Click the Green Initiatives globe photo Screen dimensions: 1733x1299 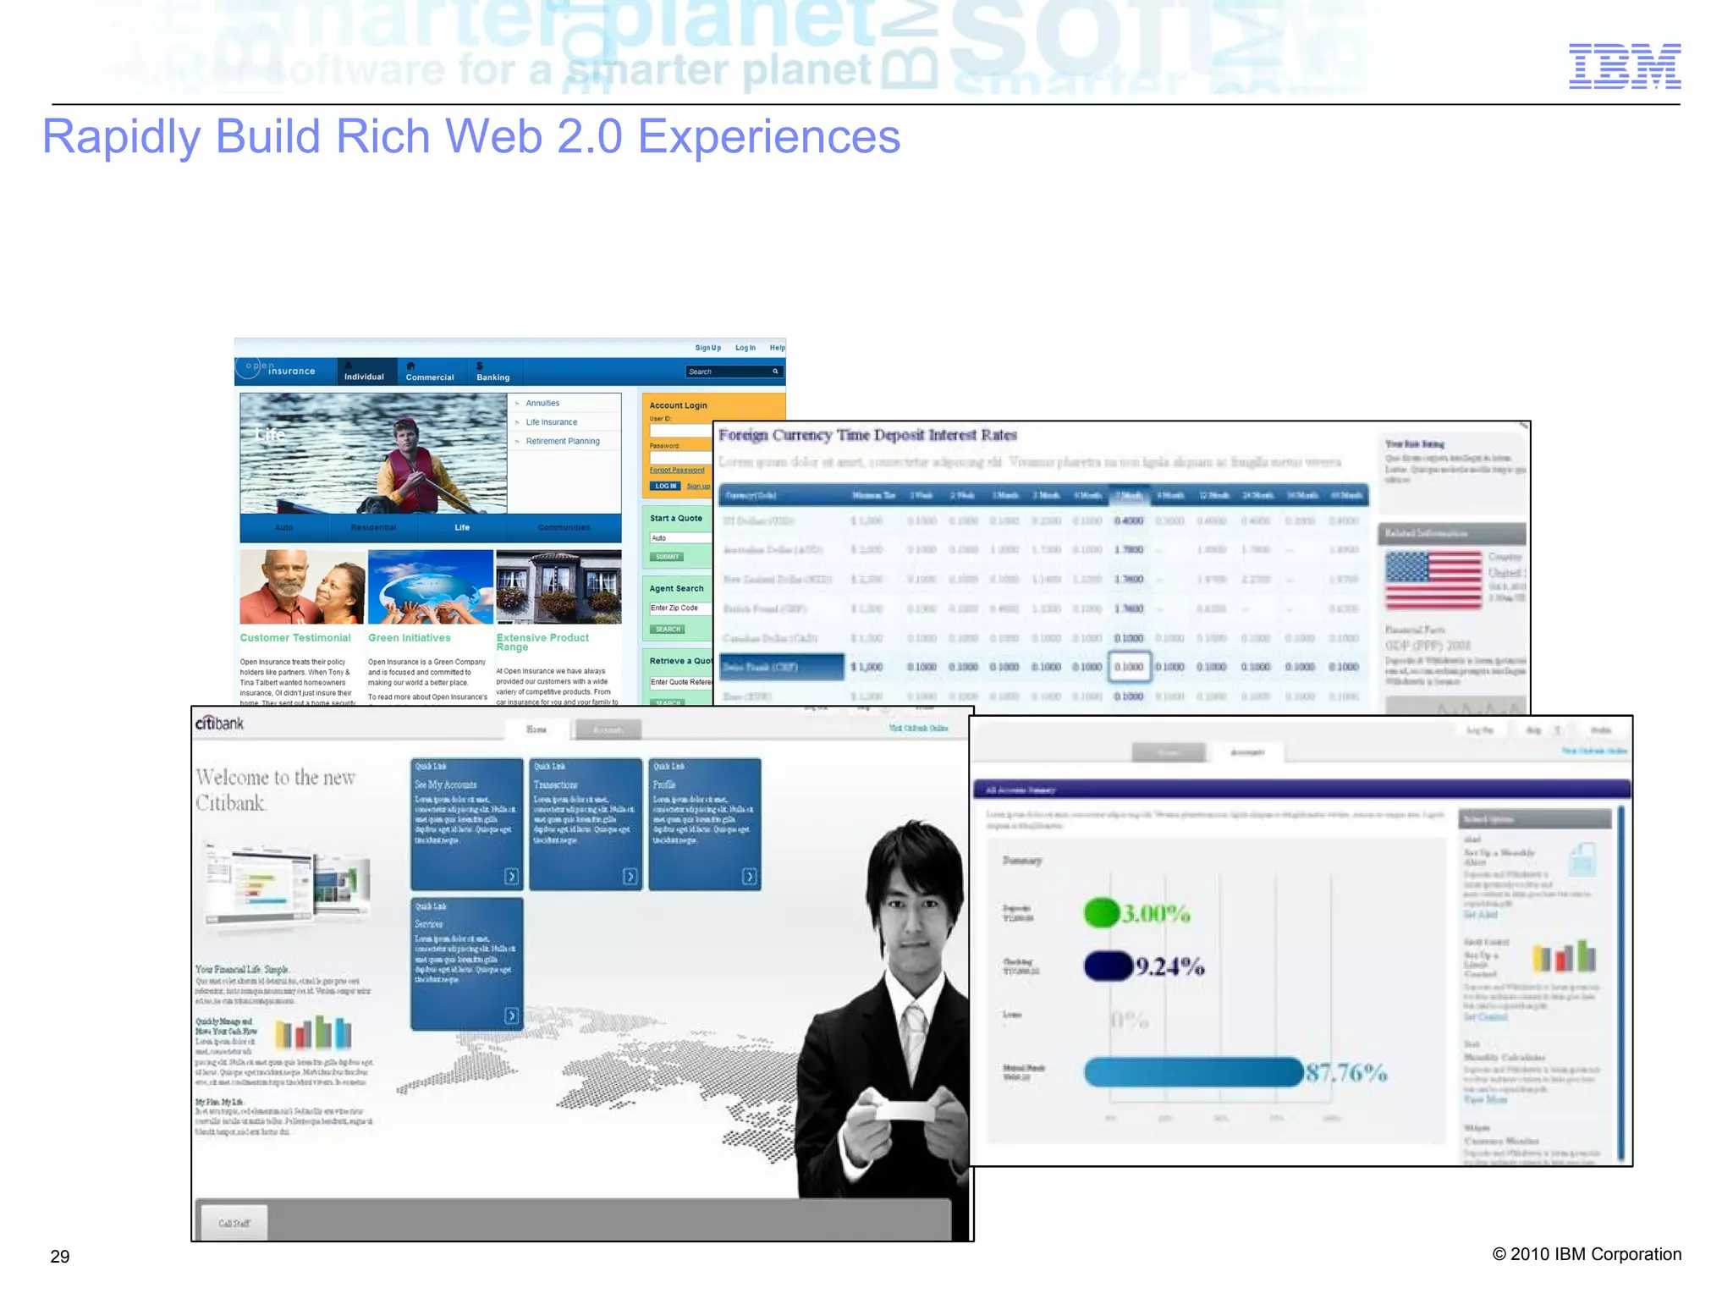tap(430, 587)
